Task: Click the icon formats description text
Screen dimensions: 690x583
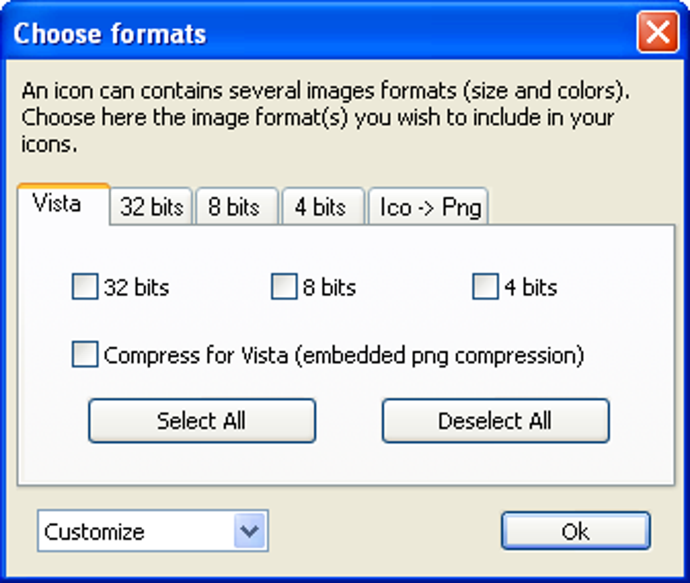Action: pos(325,117)
